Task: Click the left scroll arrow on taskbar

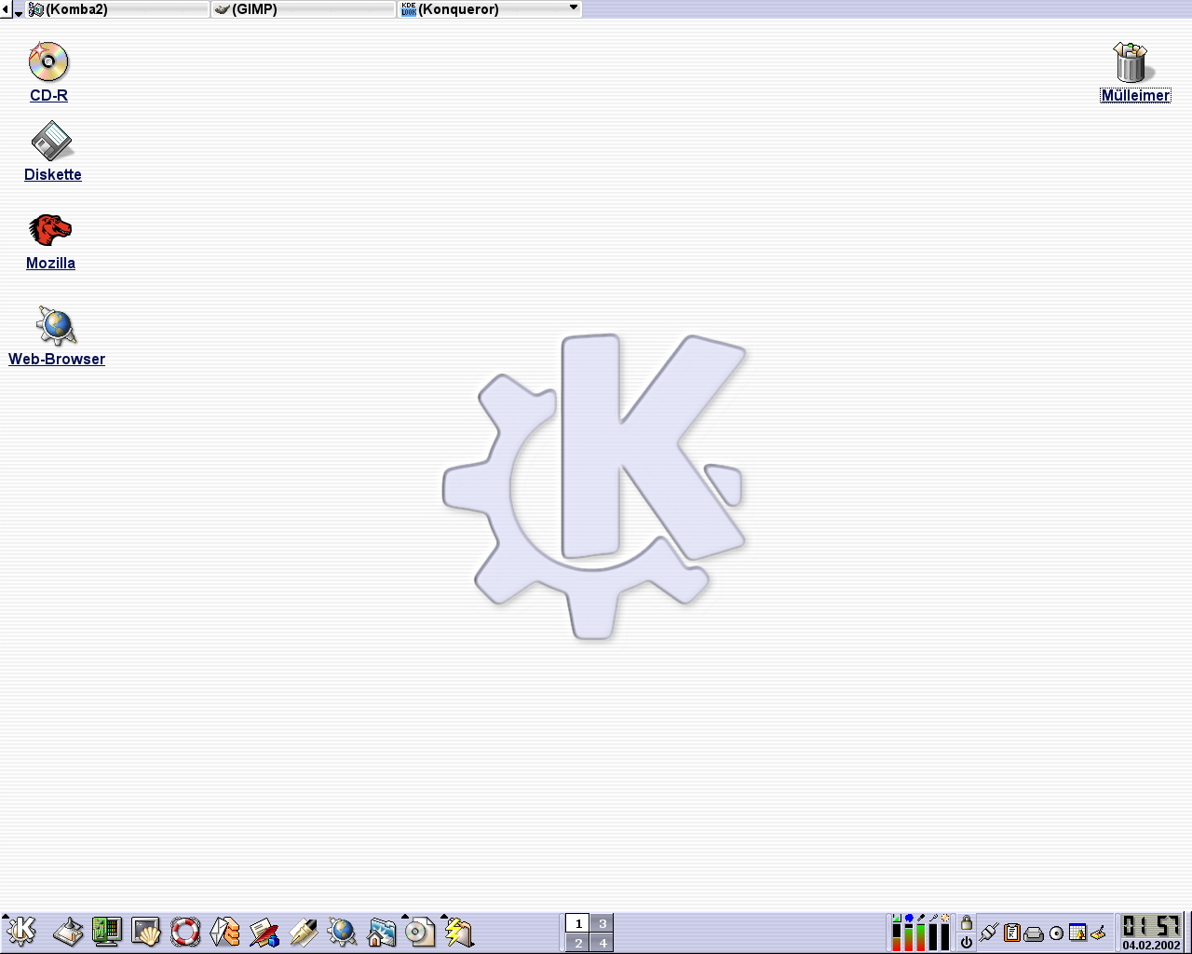Action: (x=6, y=9)
